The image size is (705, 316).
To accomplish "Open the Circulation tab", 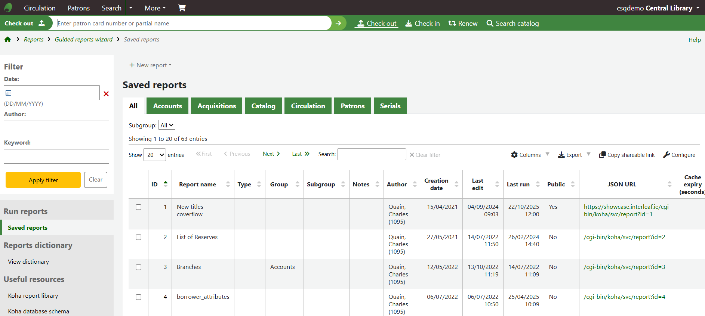I will coord(308,106).
